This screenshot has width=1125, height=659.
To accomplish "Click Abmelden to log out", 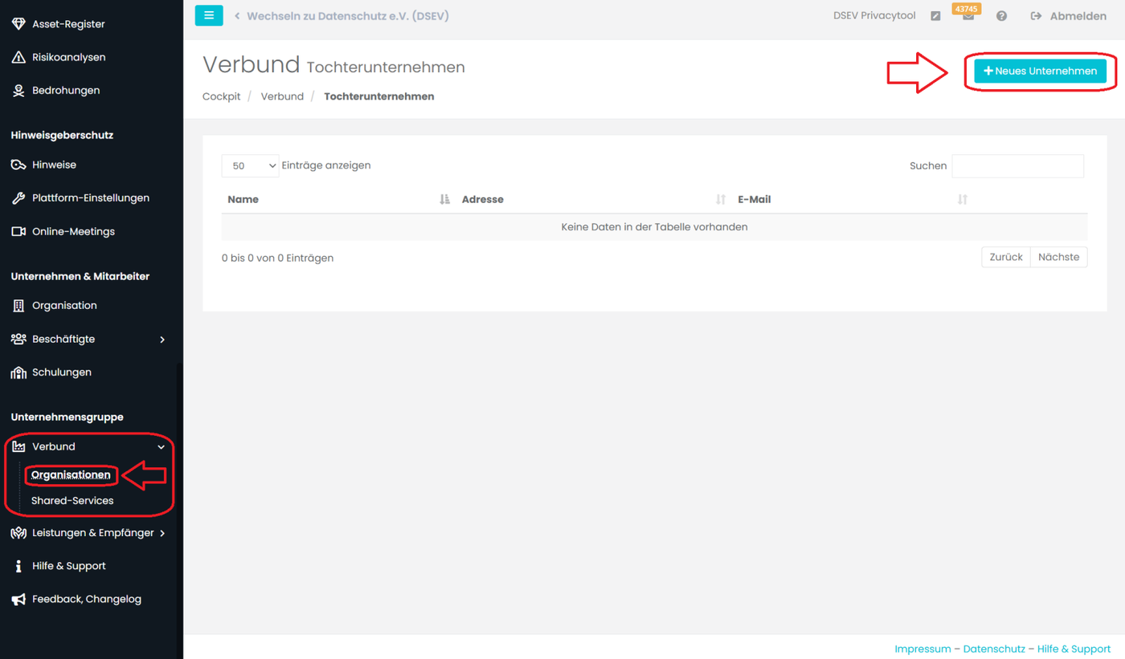I will pos(1078,16).
